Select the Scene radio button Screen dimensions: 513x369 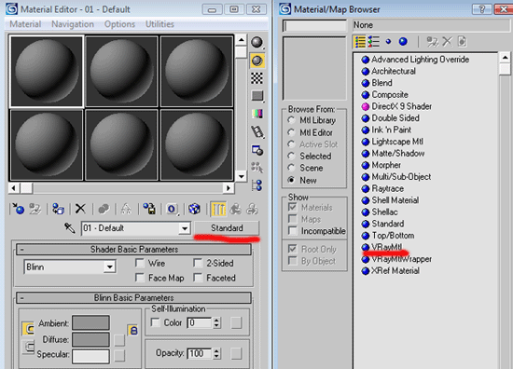coord(291,168)
